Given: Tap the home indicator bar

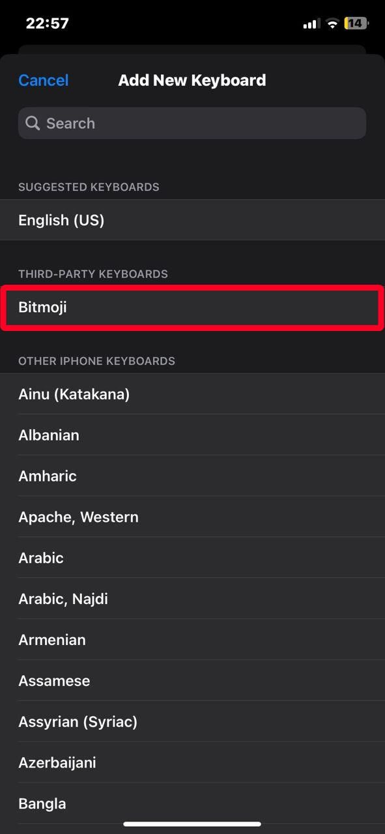Looking at the screenshot, I should (x=192, y=824).
